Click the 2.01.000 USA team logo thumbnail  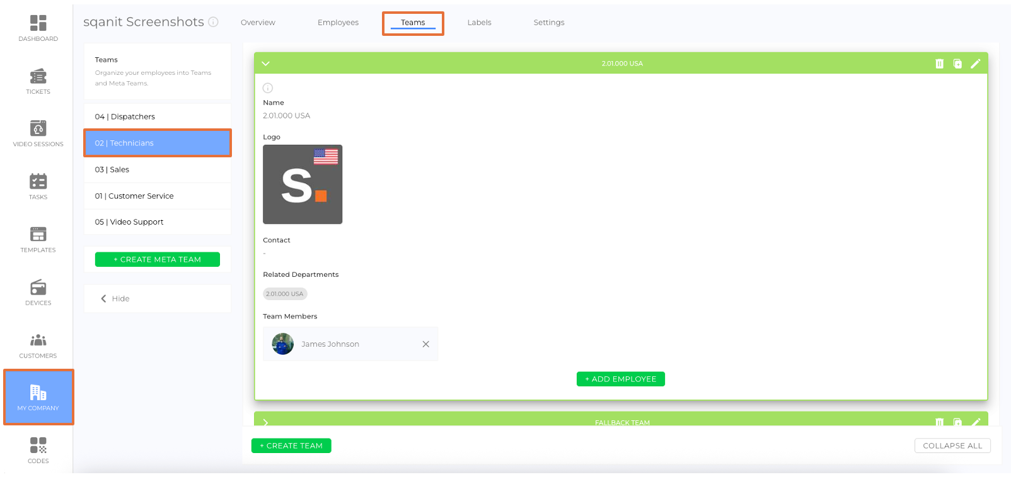coord(303,184)
